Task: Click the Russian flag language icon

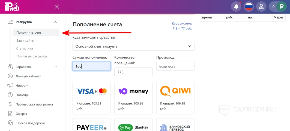Action: (249, 7)
